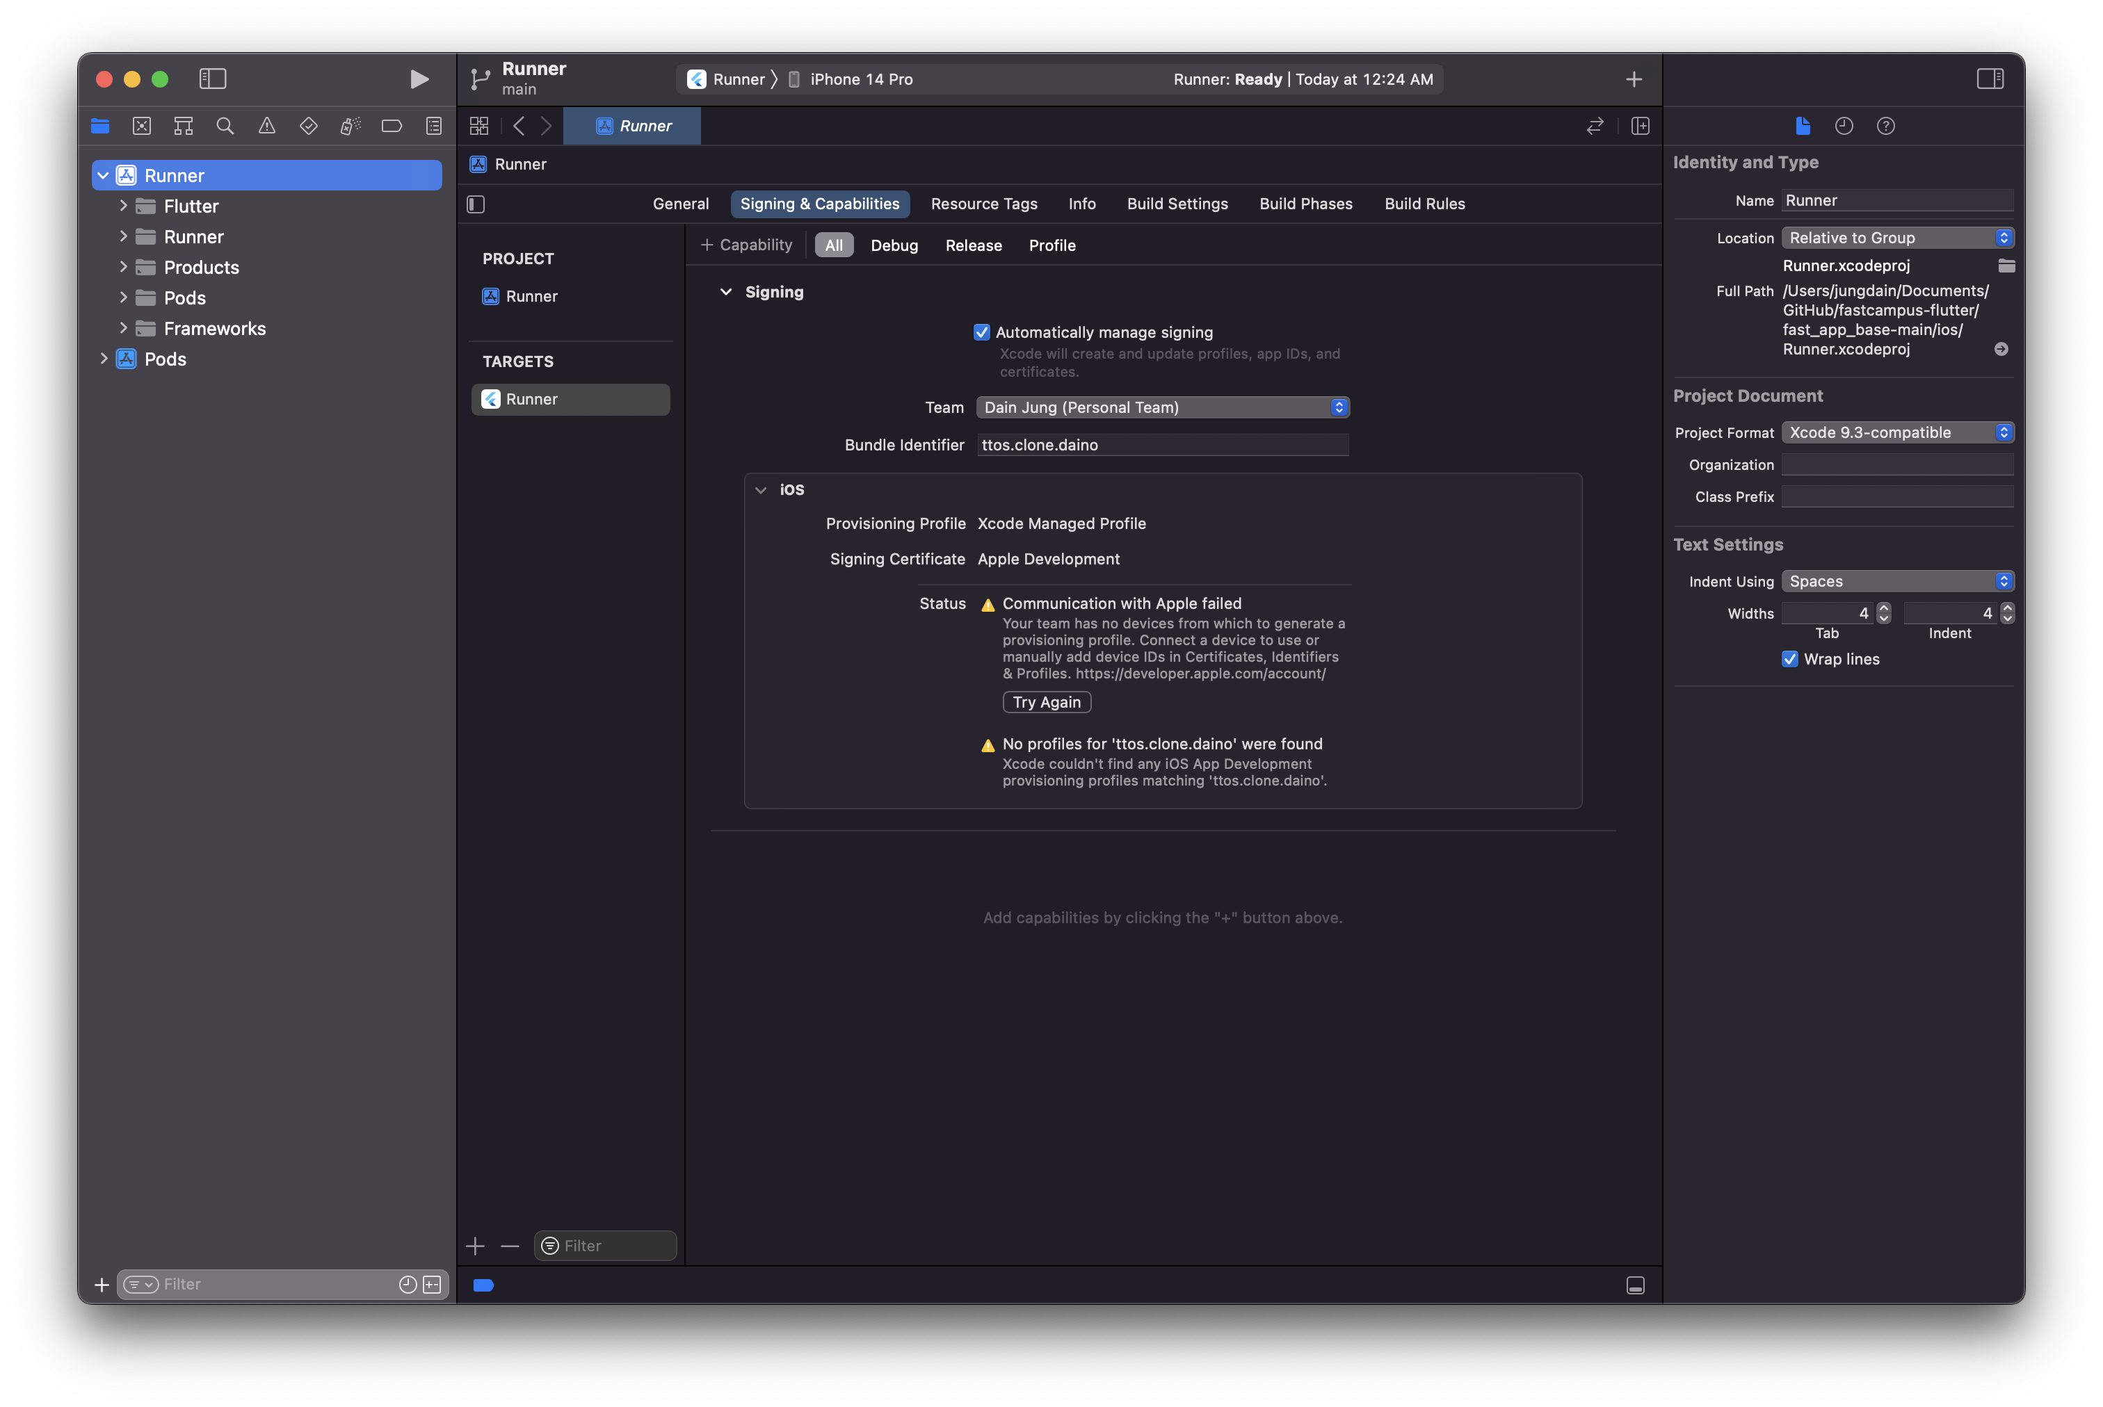
Task: Select the Runner scheme in toolbar
Action: [x=726, y=79]
